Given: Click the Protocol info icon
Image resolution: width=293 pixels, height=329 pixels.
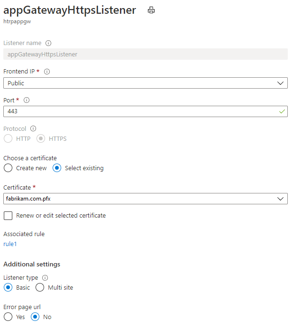Looking at the screenshot, I should [33, 128].
